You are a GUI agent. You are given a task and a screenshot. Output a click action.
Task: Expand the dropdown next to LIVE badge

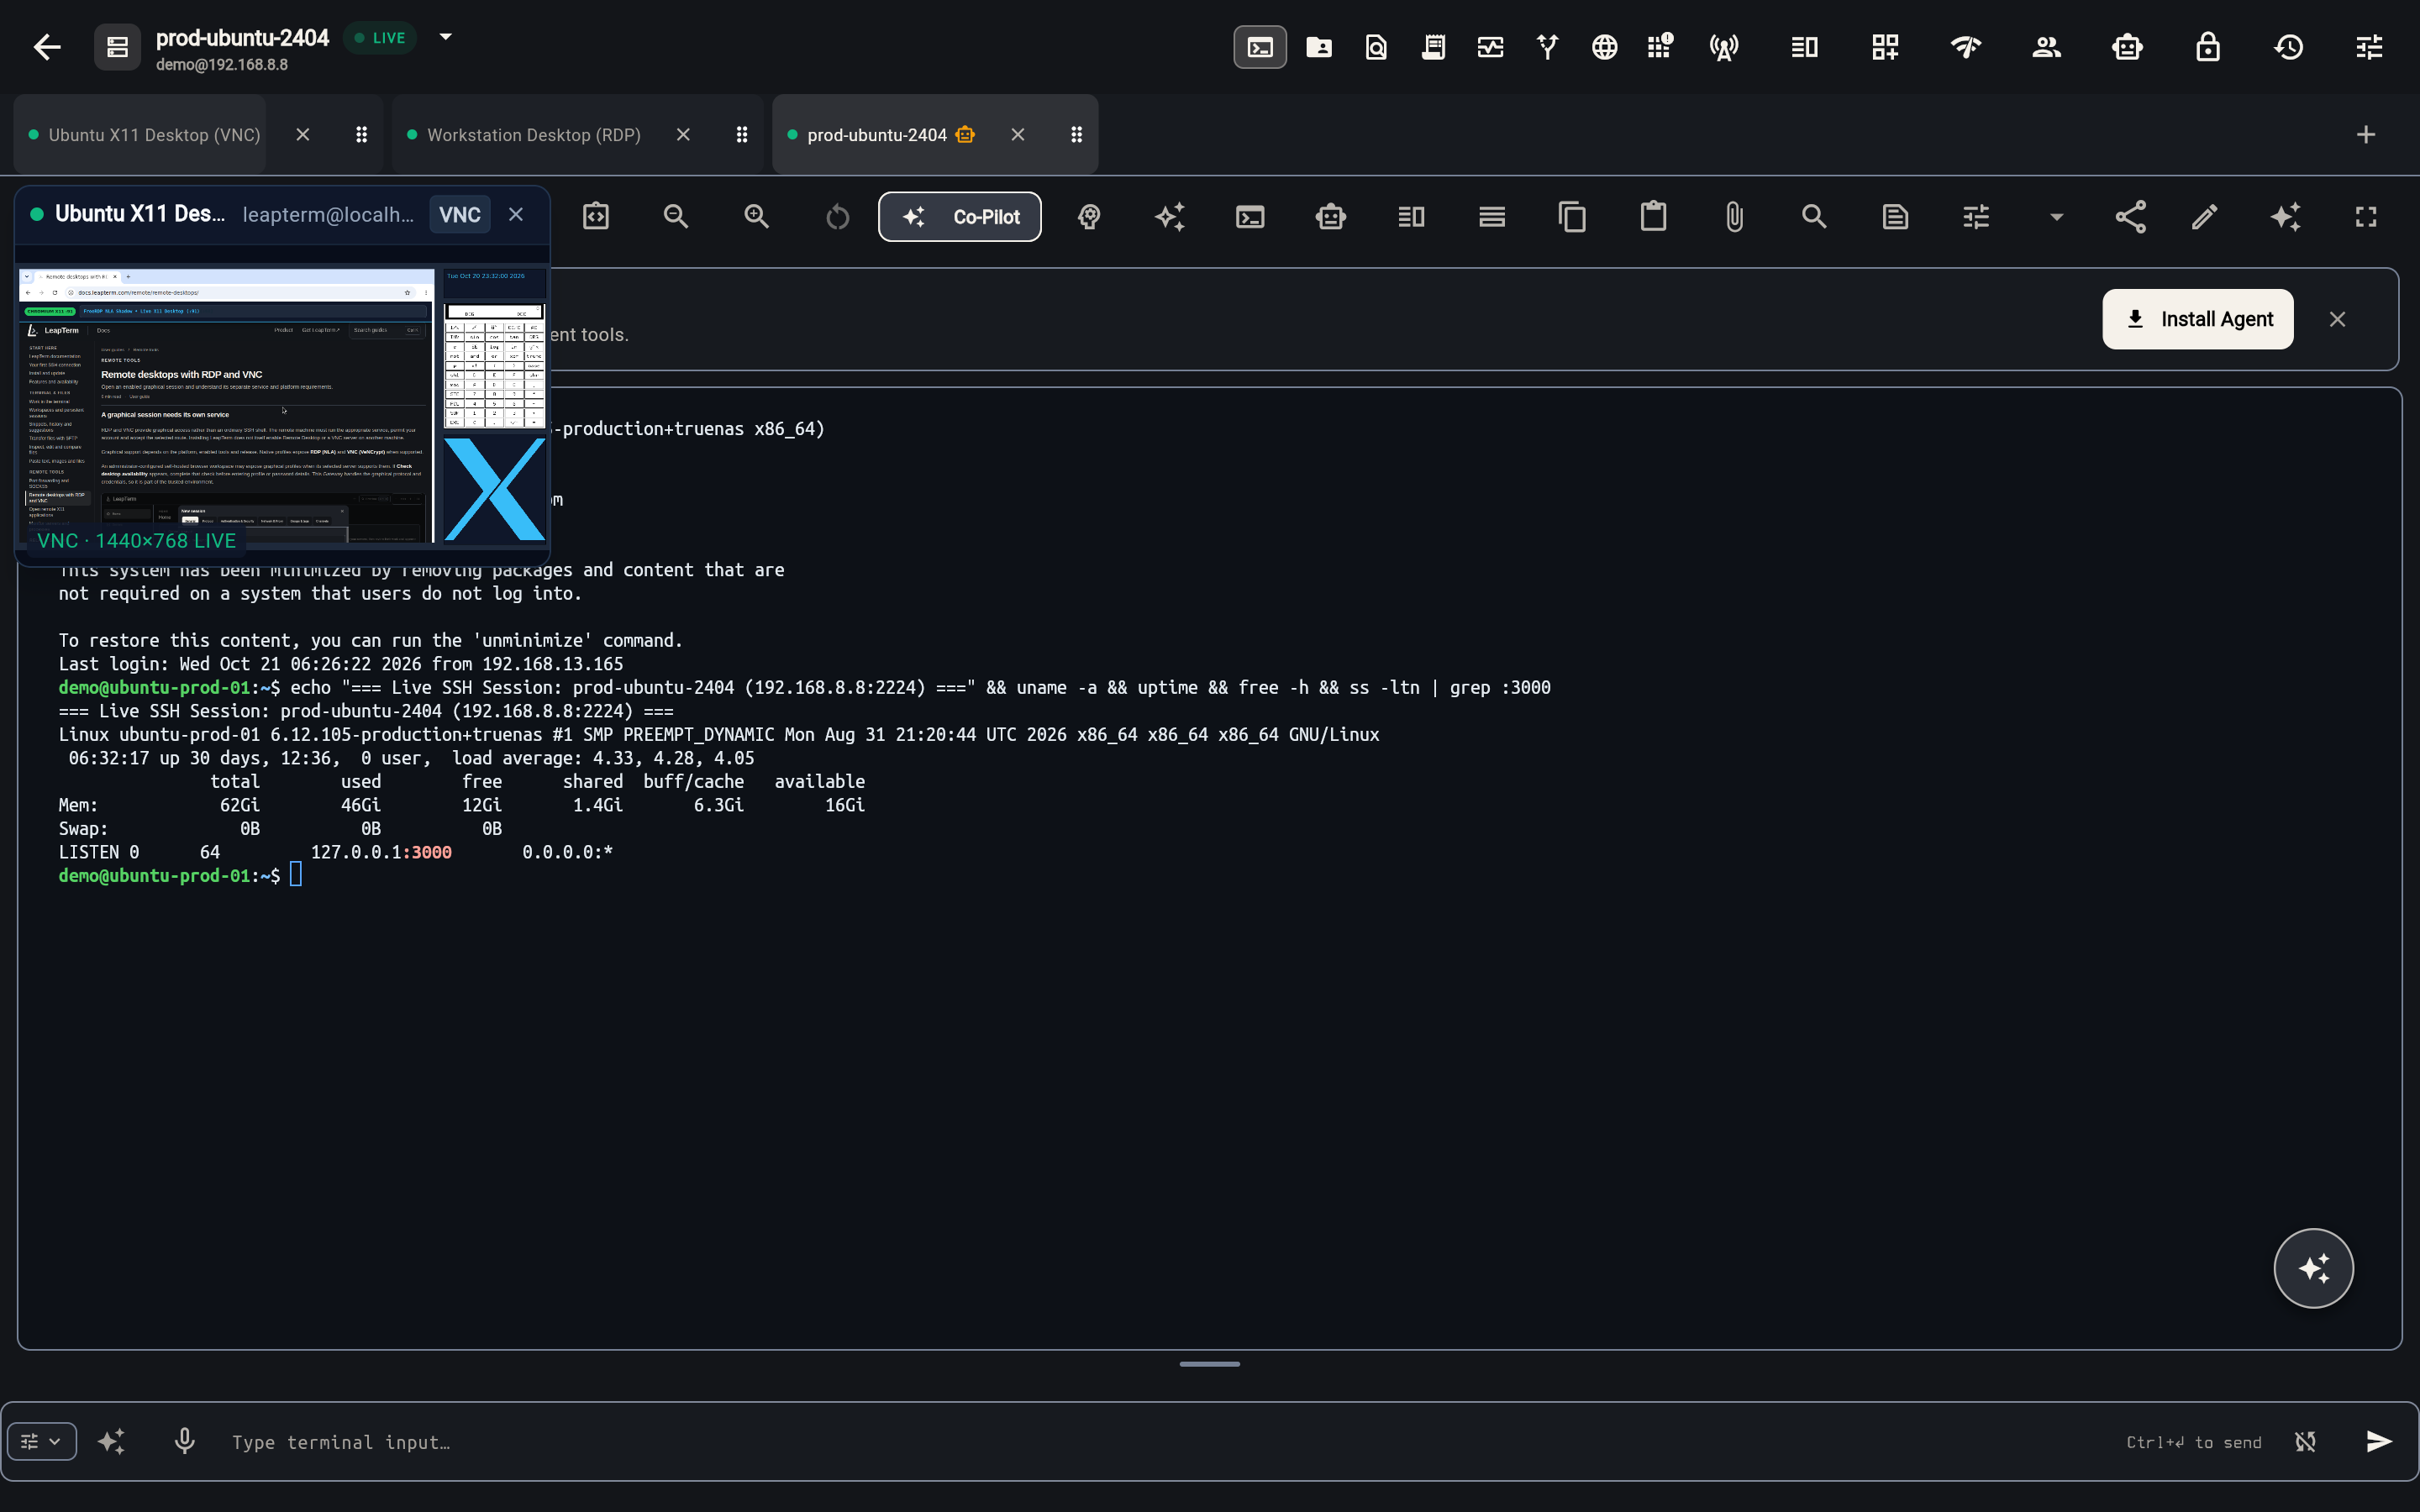(x=446, y=37)
